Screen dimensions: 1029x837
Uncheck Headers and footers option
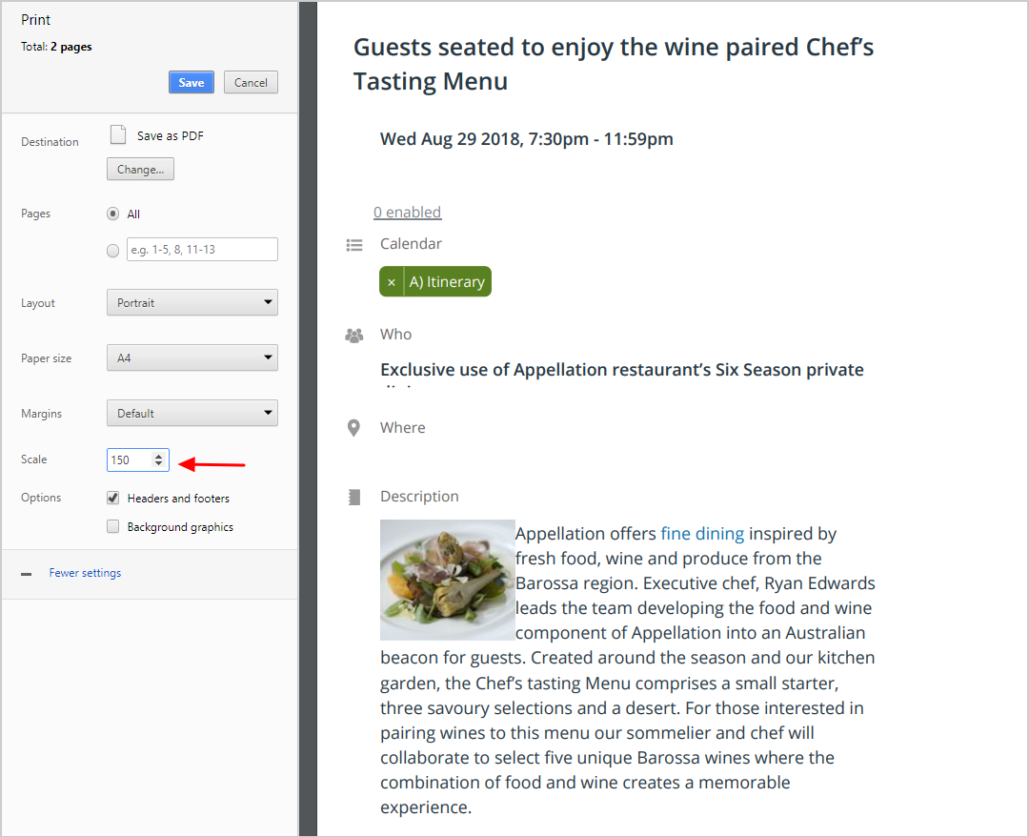click(112, 498)
